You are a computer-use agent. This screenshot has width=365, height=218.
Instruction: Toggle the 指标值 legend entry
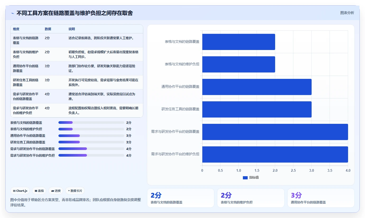[251, 178]
